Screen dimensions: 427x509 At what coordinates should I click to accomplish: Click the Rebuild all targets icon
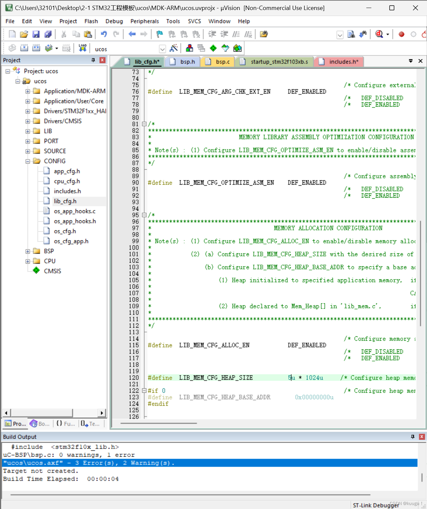pos(36,48)
